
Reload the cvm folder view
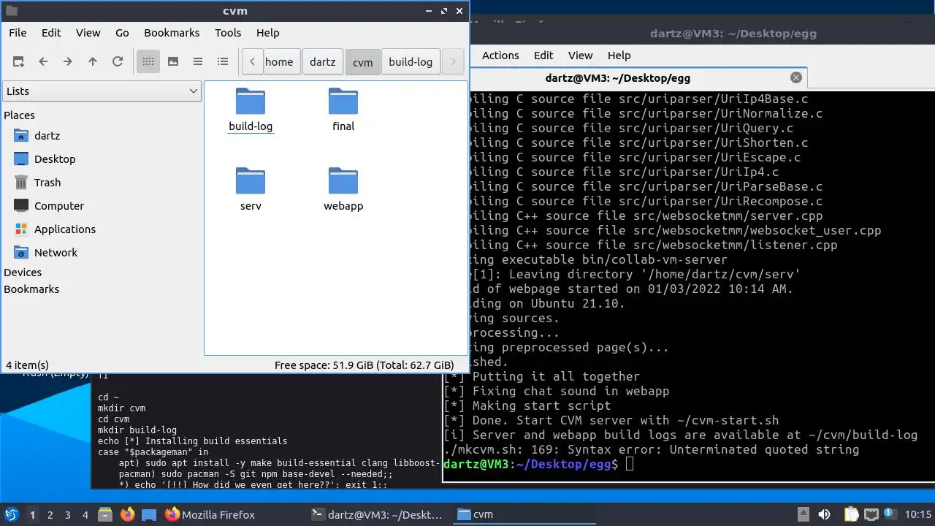click(118, 62)
